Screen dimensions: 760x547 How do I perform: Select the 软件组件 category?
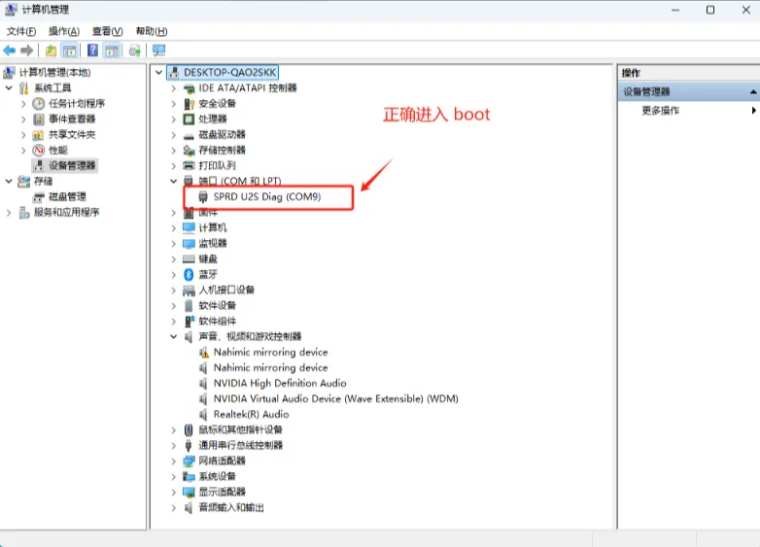click(x=217, y=322)
